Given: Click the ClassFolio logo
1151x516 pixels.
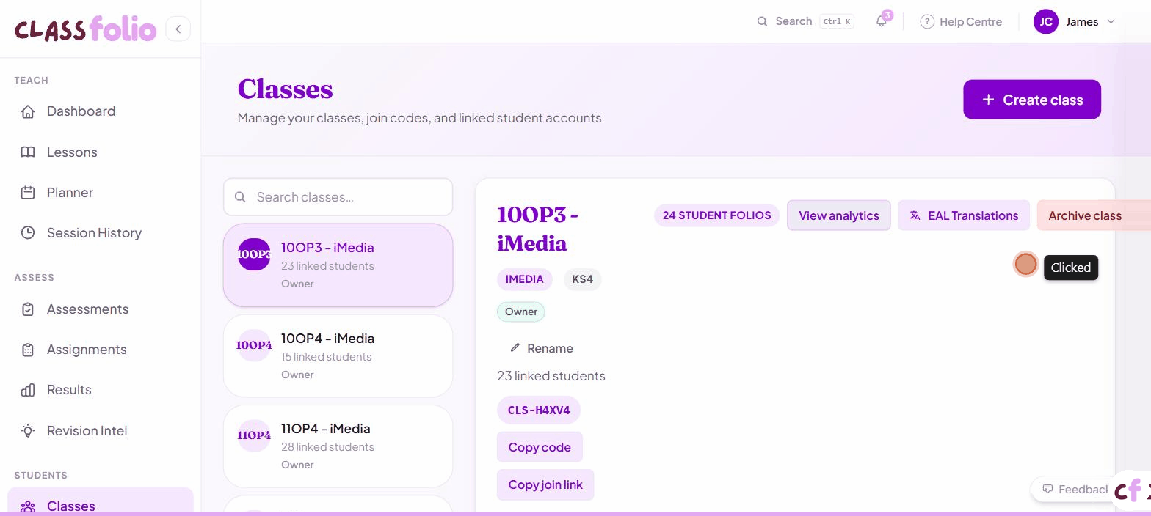Looking at the screenshot, I should (x=85, y=29).
